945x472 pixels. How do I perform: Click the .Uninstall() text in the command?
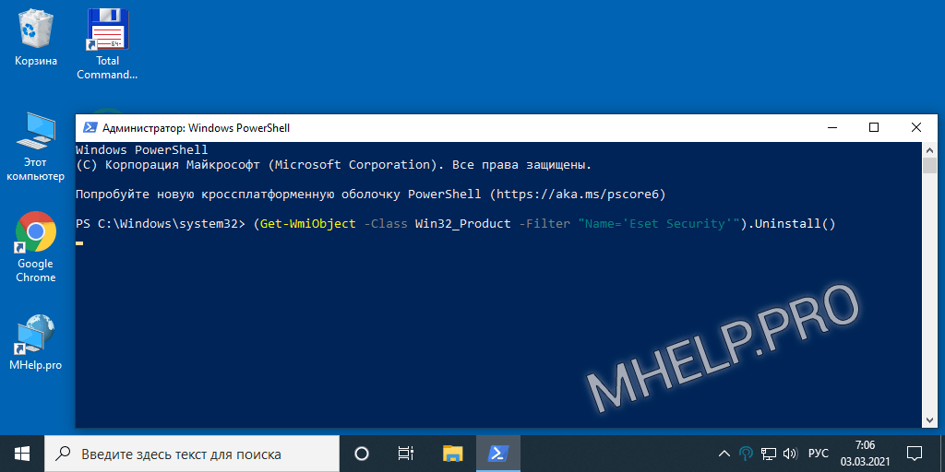pos(791,224)
